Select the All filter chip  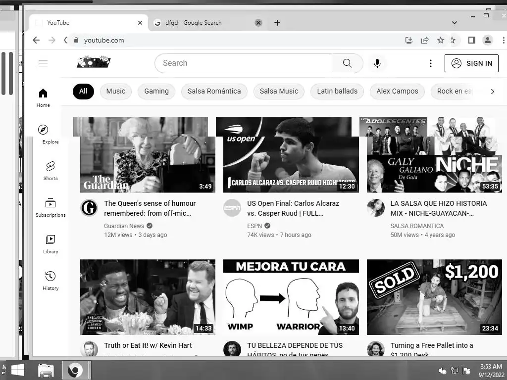click(x=83, y=91)
